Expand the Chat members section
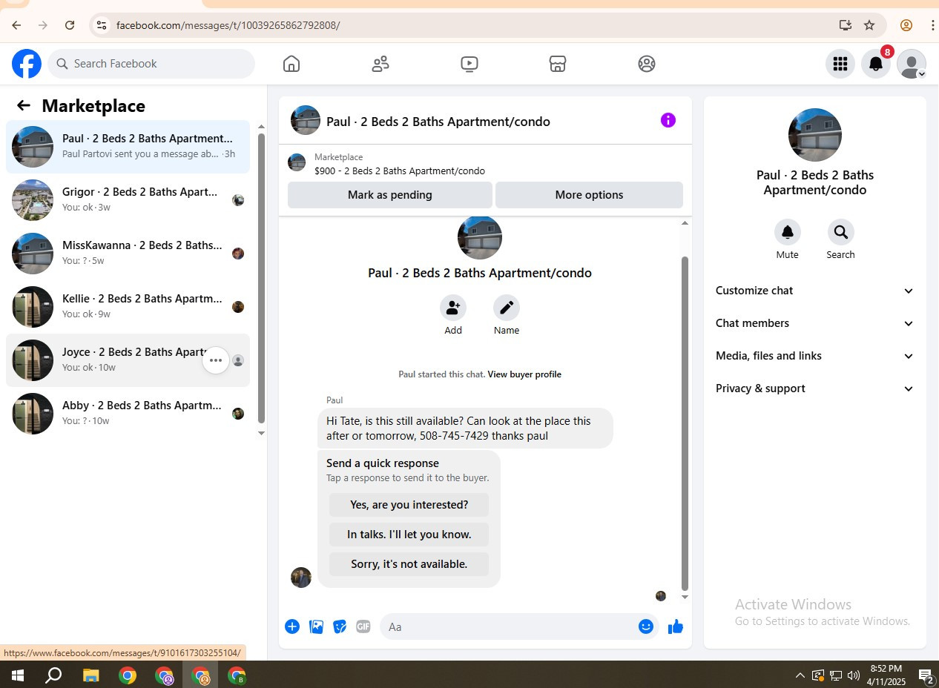The height and width of the screenshot is (688, 939). (815, 323)
